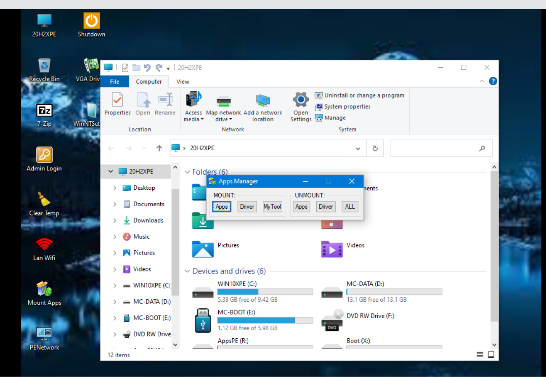
Task: Expand the address bar history dropdown
Action: (358, 149)
